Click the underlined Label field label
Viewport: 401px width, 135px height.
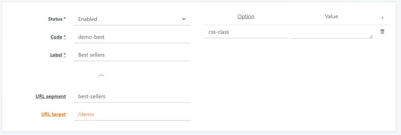pos(56,55)
